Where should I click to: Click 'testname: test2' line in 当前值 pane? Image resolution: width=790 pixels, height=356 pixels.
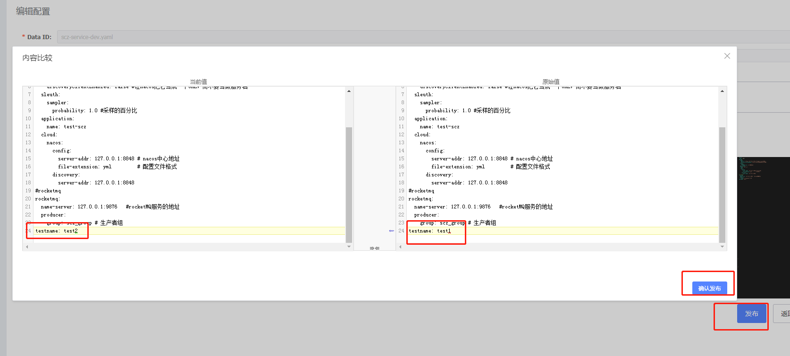point(57,231)
